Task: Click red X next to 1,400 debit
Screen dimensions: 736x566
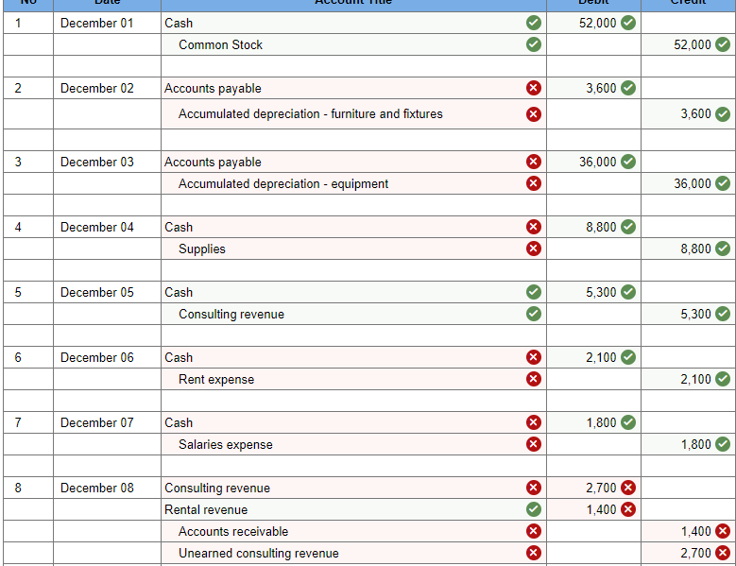Action: pyautogui.click(x=628, y=509)
